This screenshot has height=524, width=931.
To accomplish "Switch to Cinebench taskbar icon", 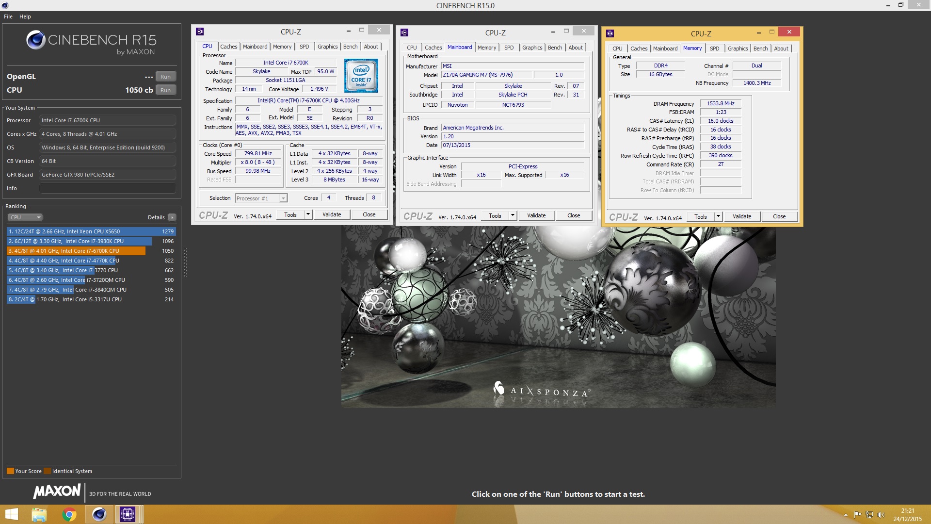I will (99, 514).
